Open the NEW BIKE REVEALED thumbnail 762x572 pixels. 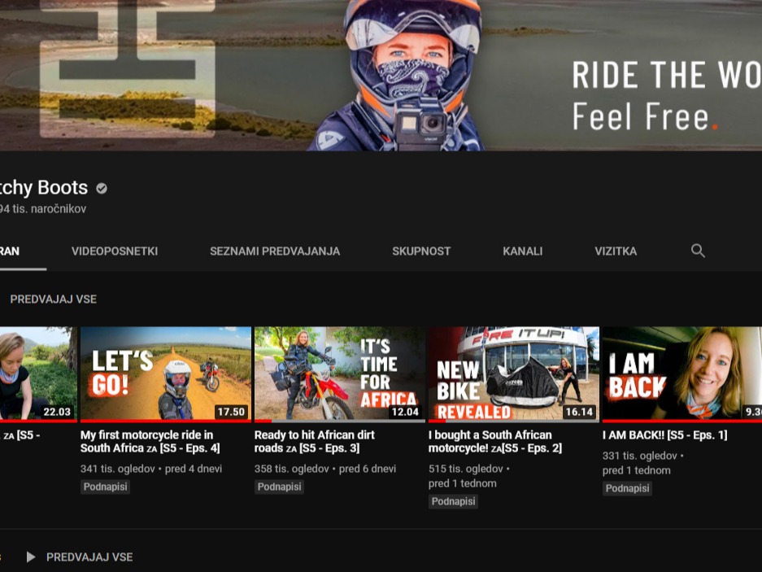tap(513, 373)
